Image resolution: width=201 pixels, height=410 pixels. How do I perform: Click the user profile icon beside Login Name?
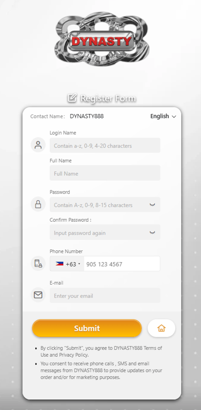point(38,145)
